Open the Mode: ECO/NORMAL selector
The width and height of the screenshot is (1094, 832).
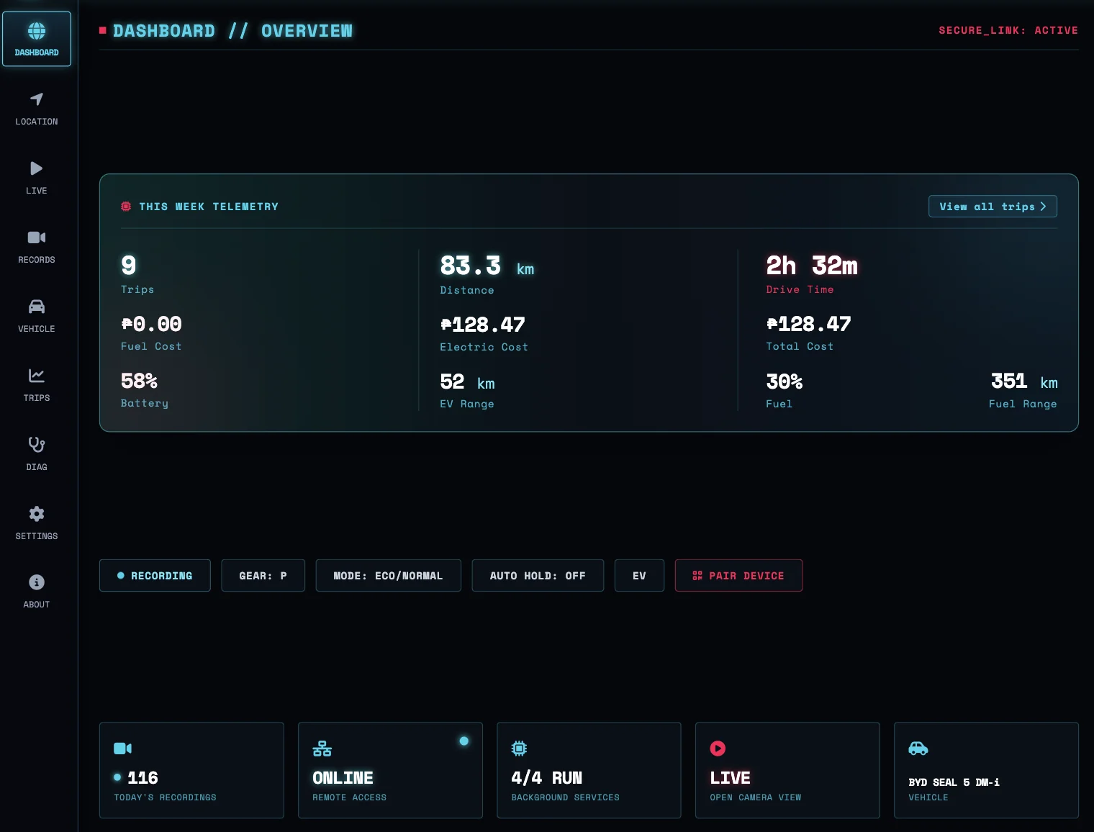click(388, 576)
